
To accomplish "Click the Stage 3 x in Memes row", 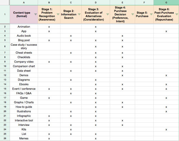I will pyautogui.click(x=96, y=139).
